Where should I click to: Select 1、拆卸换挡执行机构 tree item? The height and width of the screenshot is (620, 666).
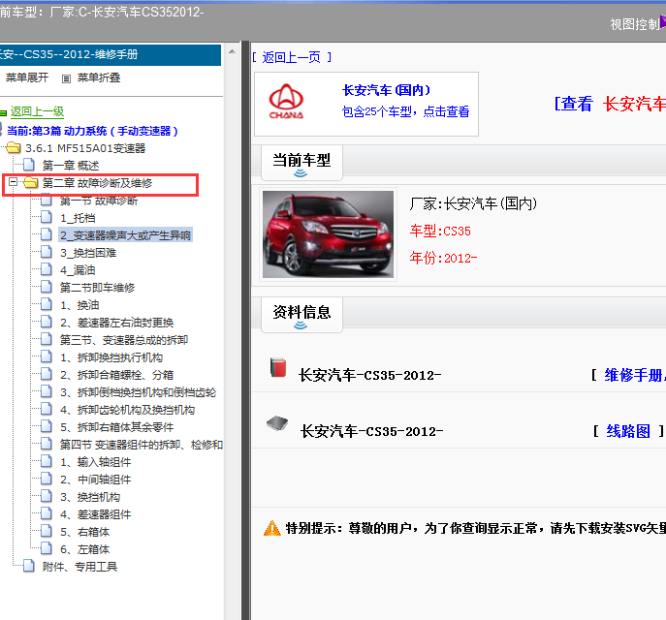(111, 357)
